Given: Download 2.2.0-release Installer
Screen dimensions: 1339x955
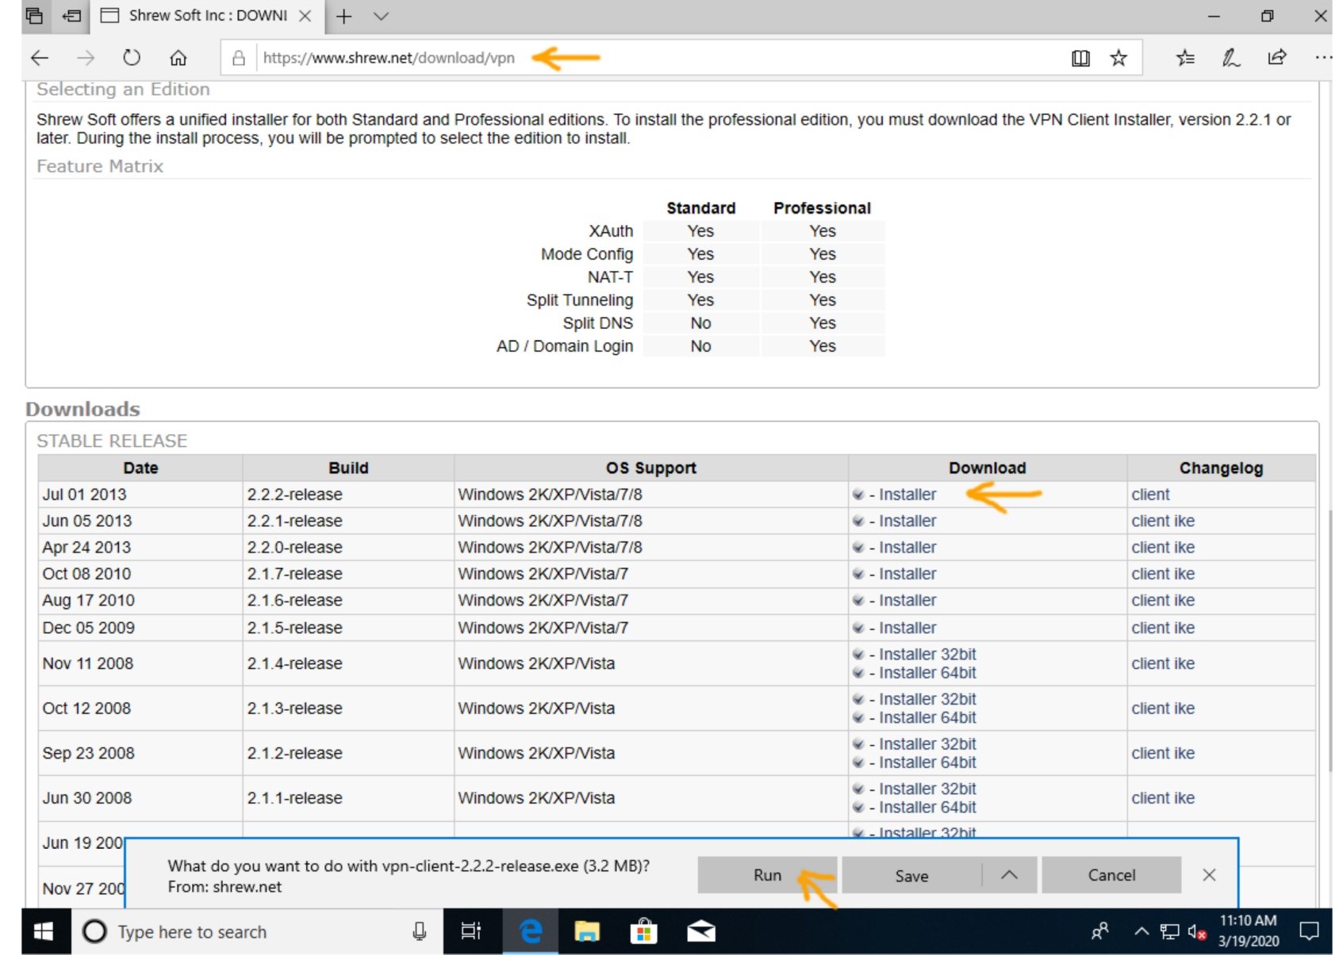Looking at the screenshot, I should (x=907, y=548).
